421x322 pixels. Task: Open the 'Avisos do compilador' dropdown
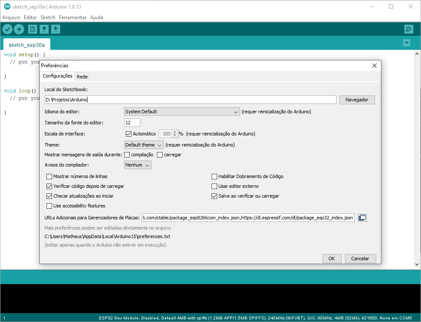pyautogui.click(x=138, y=165)
